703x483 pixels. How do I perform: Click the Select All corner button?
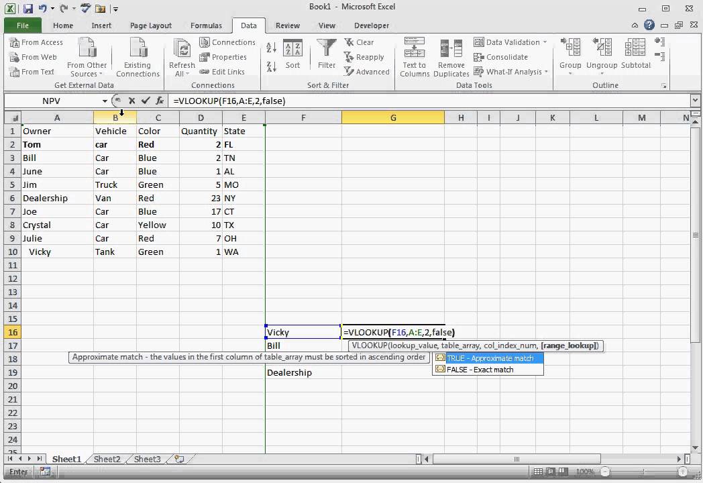pyautogui.click(x=13, y=117)
